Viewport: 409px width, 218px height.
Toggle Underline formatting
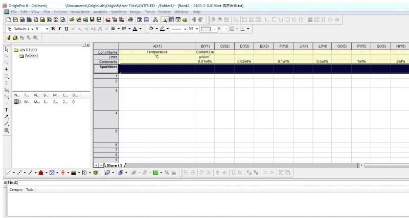(66, 29)
